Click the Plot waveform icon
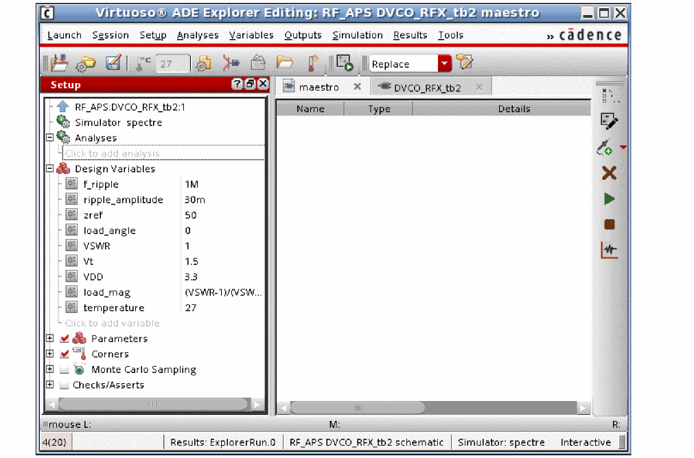Viewport: 694px width, 458px height. coord(609,250)
